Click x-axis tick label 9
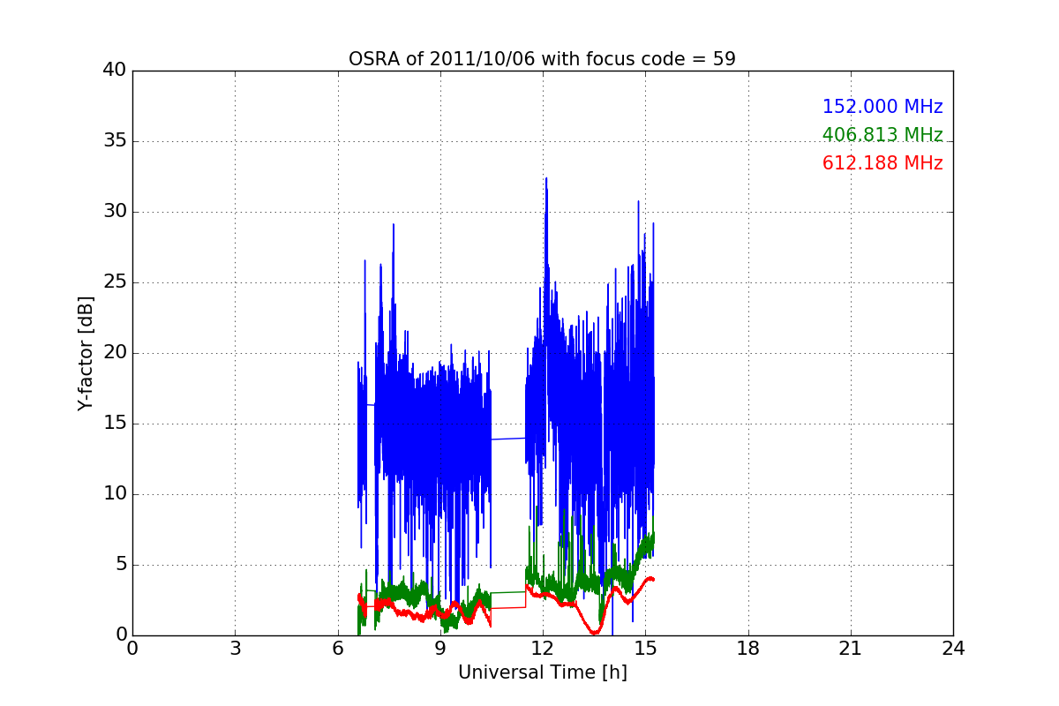The image size is (1059, 706). (440, 648)
